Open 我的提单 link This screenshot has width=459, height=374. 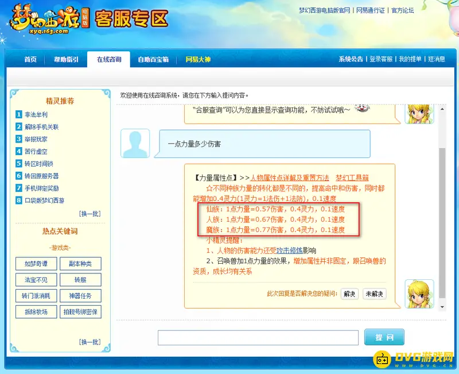point(410,59)
